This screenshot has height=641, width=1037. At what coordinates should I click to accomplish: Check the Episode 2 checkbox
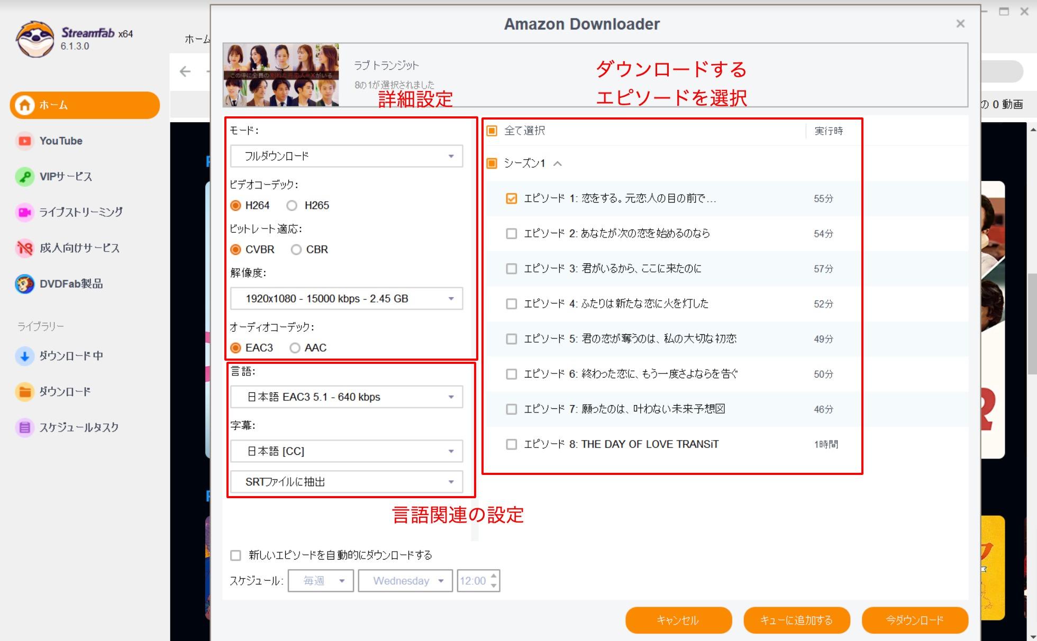pyautogui.click(x=511, y=233)
